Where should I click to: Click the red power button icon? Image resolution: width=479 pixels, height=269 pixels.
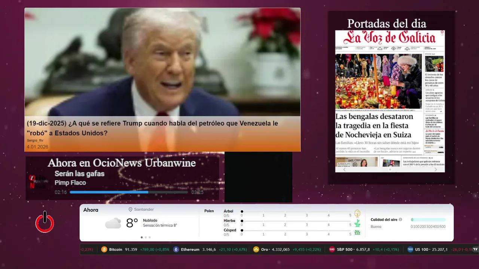click(45, 222)
